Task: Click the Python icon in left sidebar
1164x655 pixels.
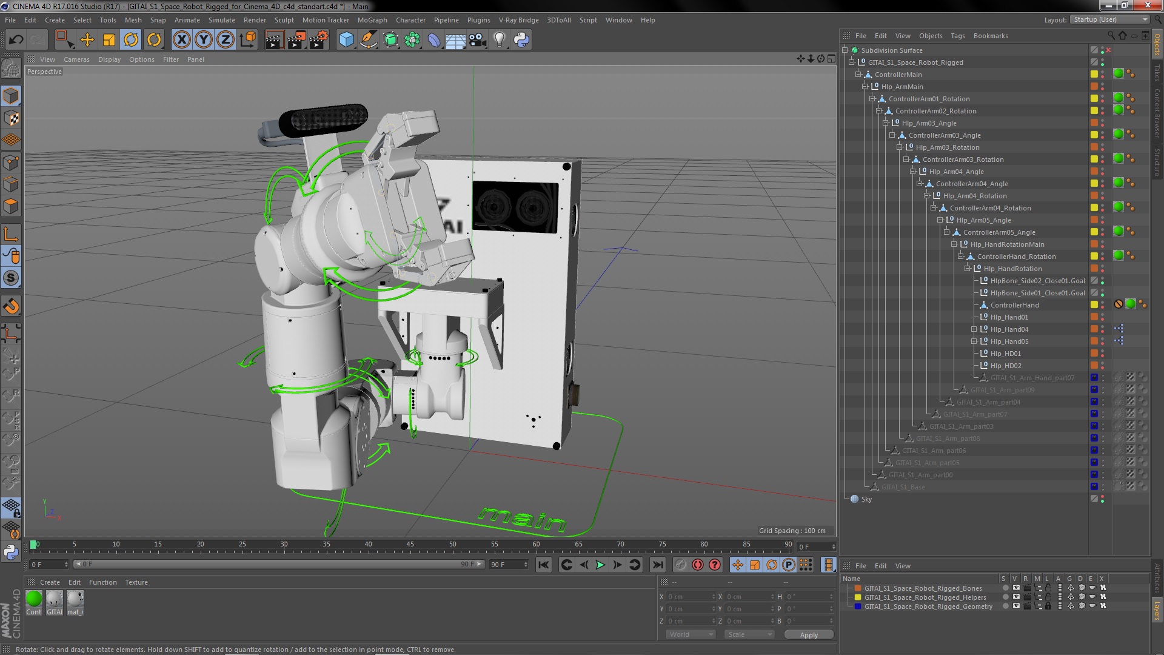Action: click(11, 553)
